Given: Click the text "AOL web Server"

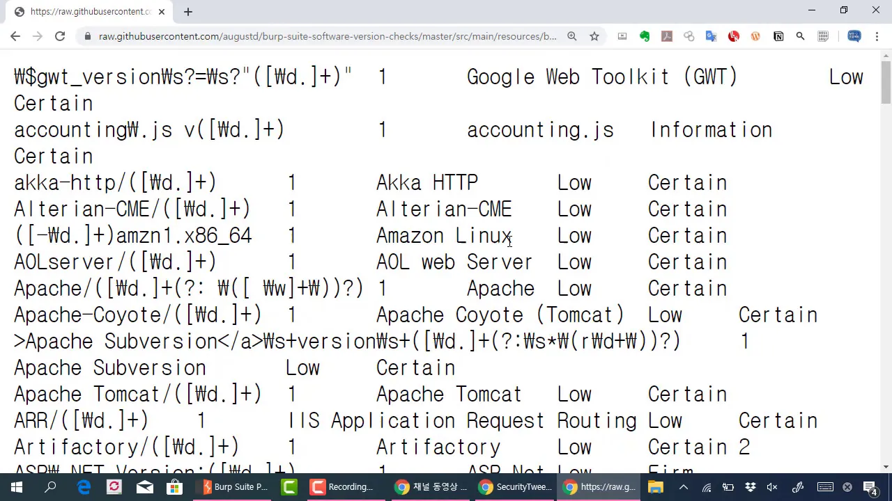Looking at the screenshot, I should pyautogui.click(x=454, y=262).
